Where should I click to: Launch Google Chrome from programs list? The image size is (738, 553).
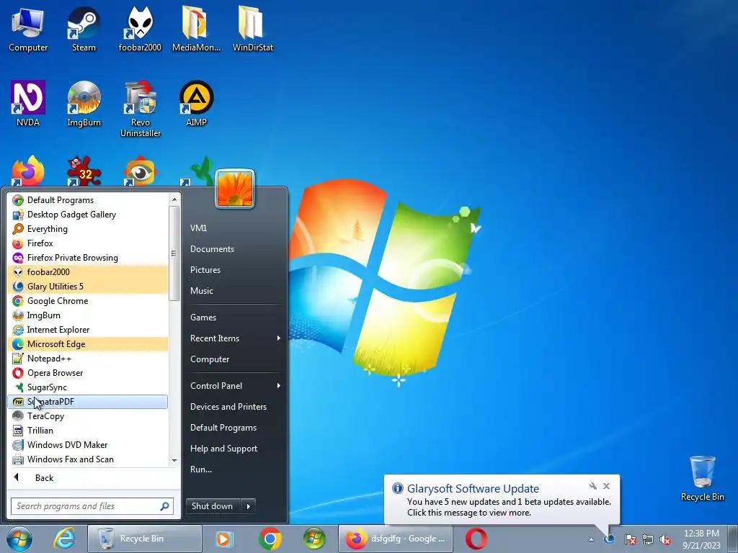tap(87, 301)
